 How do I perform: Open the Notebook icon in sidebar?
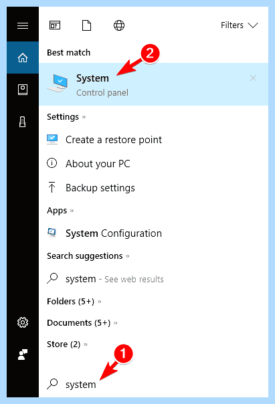[23, 90]
